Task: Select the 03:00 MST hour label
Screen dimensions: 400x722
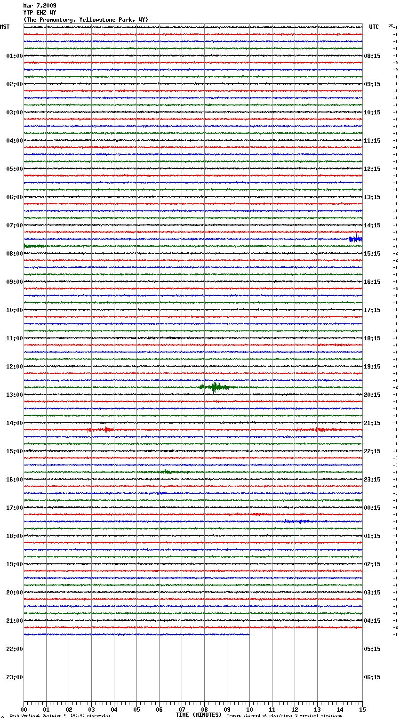Action: point(15,112)
